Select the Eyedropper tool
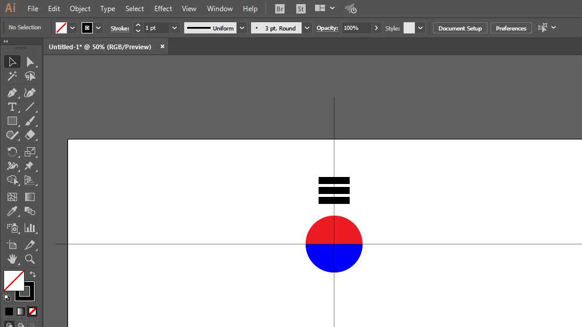 point(12,212)
